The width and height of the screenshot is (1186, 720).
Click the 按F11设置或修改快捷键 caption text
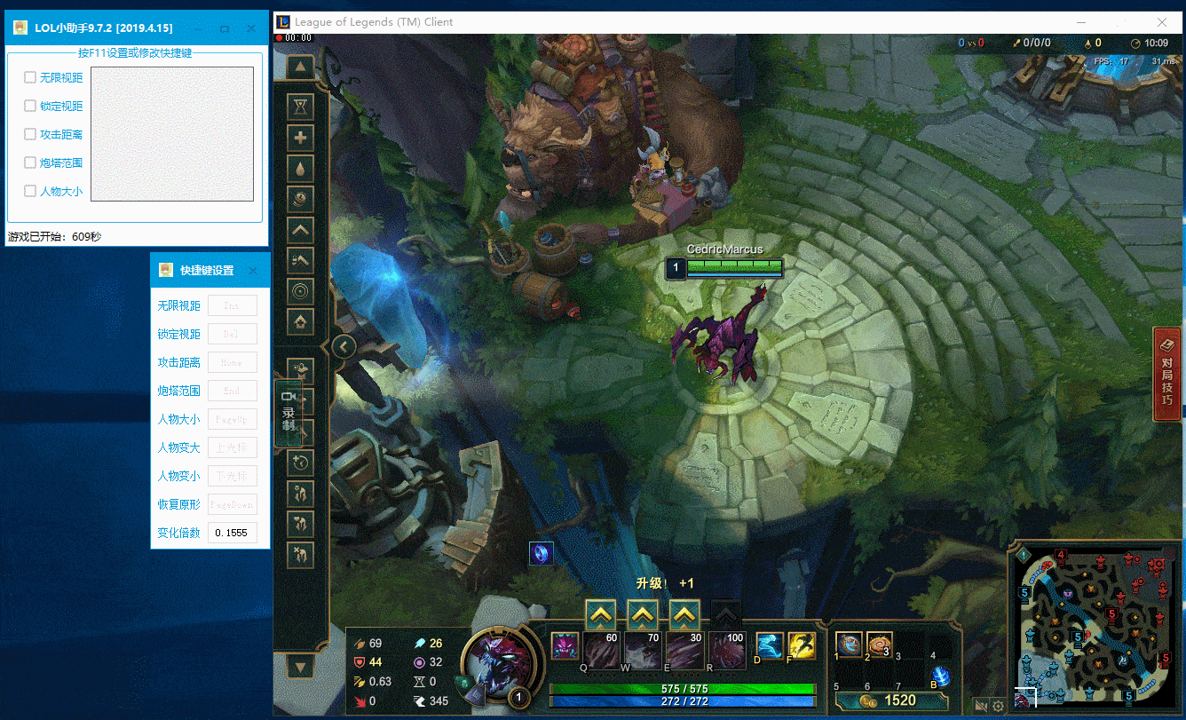point(135,53)
